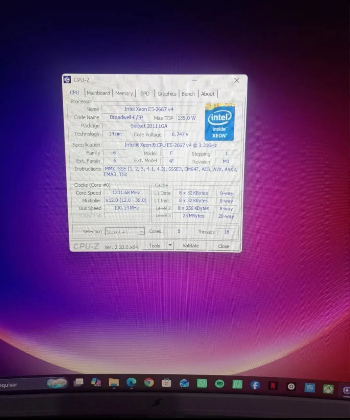Click the search highlight image in taskbar
Image resolution: width=350 pixels, height=420 pixels.
point(57,383)
